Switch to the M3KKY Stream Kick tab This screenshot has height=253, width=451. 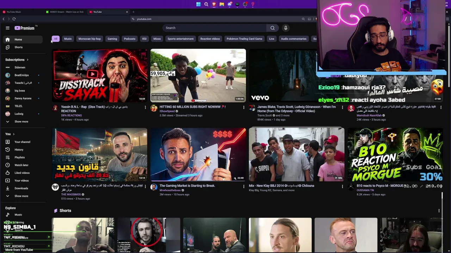(65, 12)
